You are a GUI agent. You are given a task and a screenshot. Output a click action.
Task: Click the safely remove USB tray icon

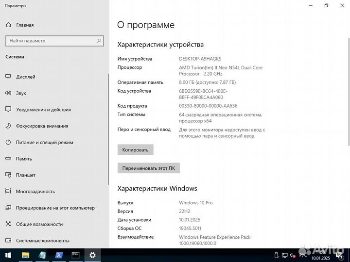276,255
